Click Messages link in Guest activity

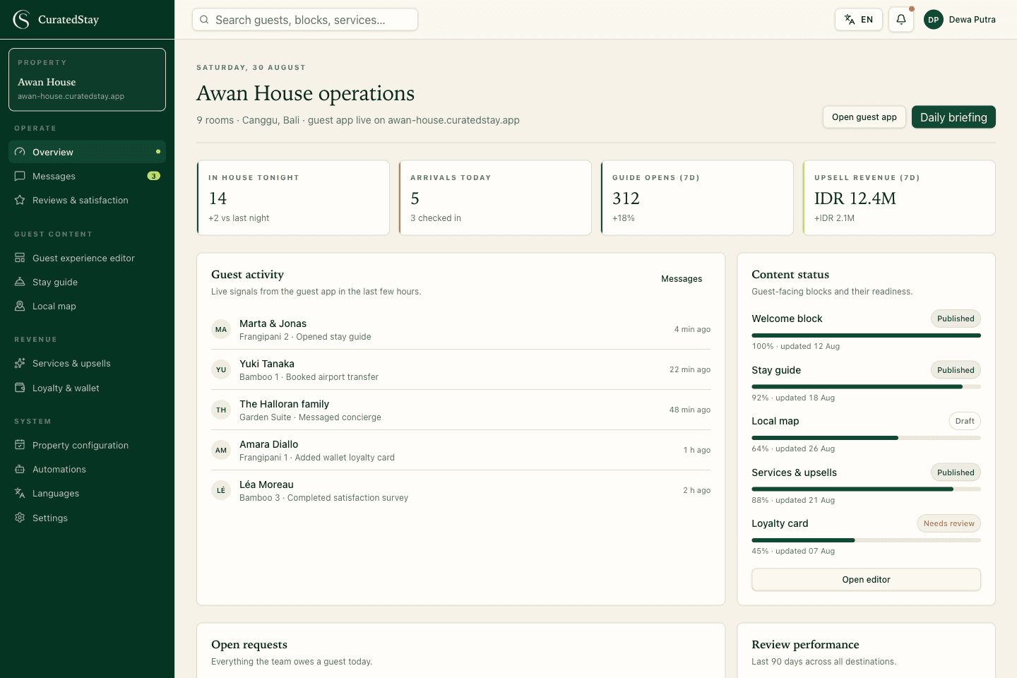682,279
